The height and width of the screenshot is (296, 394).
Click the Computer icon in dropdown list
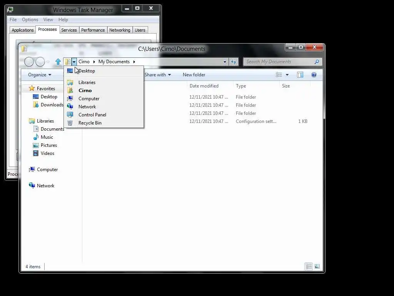pyautogui.click(x=70, y=99)
